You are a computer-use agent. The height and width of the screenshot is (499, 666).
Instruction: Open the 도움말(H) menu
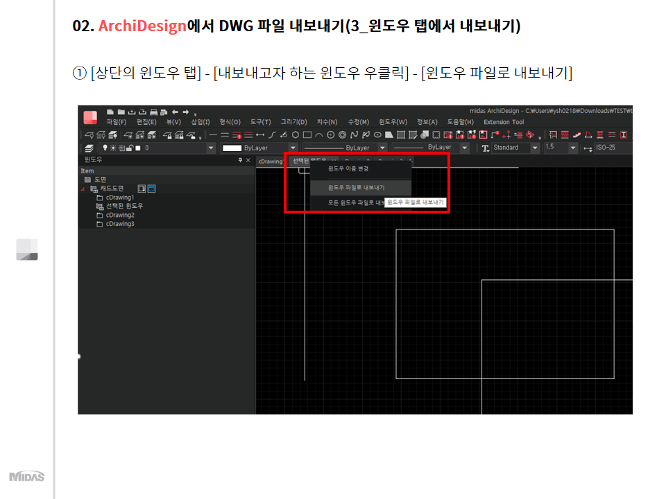tap(460, 122)
